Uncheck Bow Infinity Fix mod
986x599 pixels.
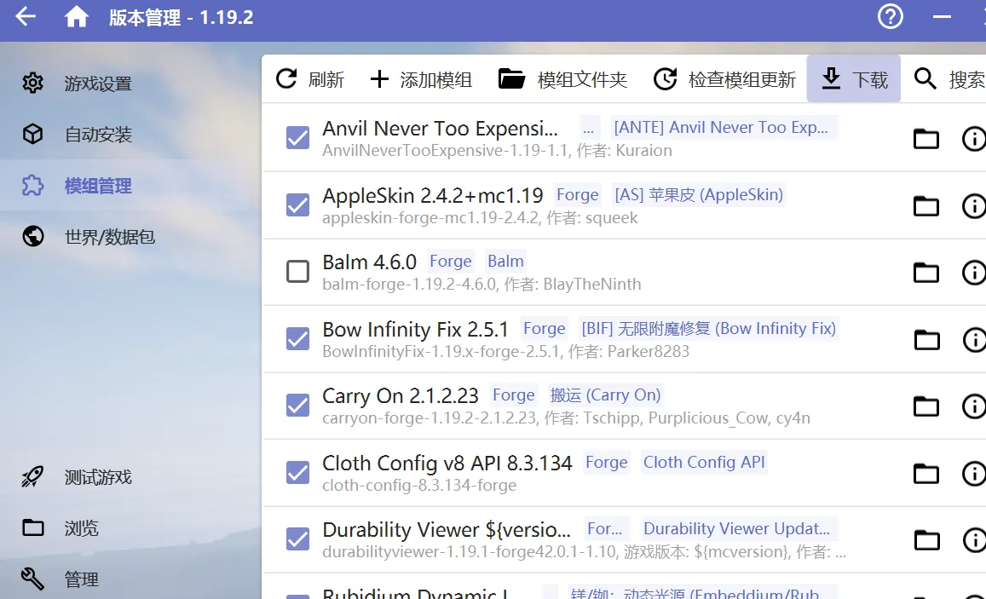[x=297, y=339]
